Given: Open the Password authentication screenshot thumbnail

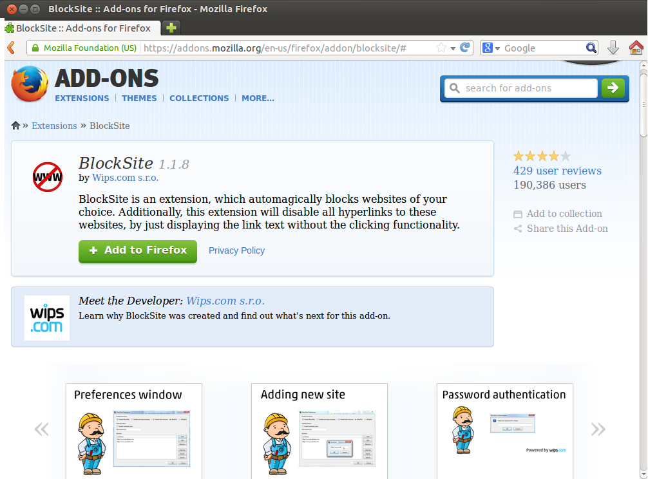Looking at the screenshot, I should pos(504,431).
